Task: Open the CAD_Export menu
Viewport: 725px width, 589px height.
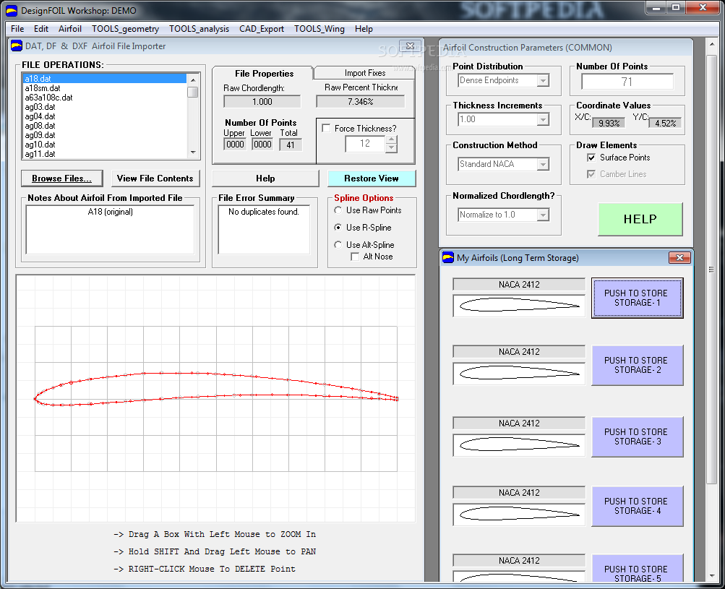Action: (x=261, y=29)
